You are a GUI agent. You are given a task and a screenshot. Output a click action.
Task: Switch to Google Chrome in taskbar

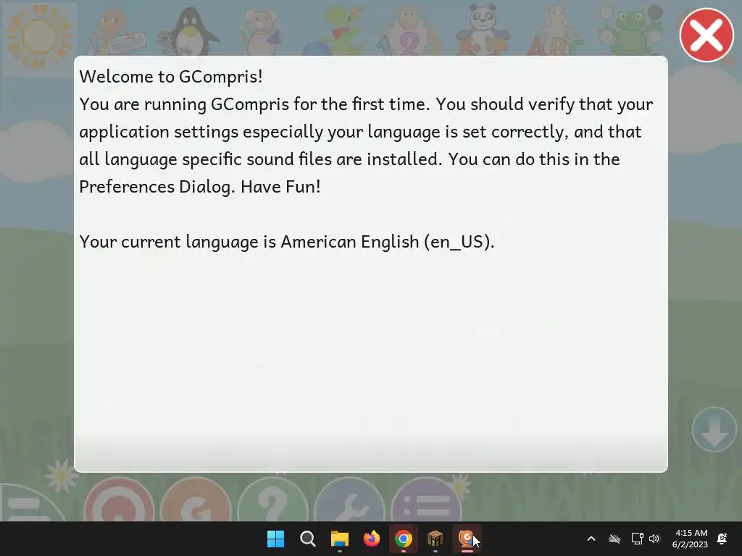click(x=403, y=539)
